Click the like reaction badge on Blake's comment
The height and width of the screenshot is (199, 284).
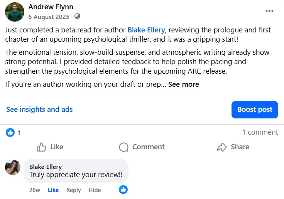tap(123, 190)
